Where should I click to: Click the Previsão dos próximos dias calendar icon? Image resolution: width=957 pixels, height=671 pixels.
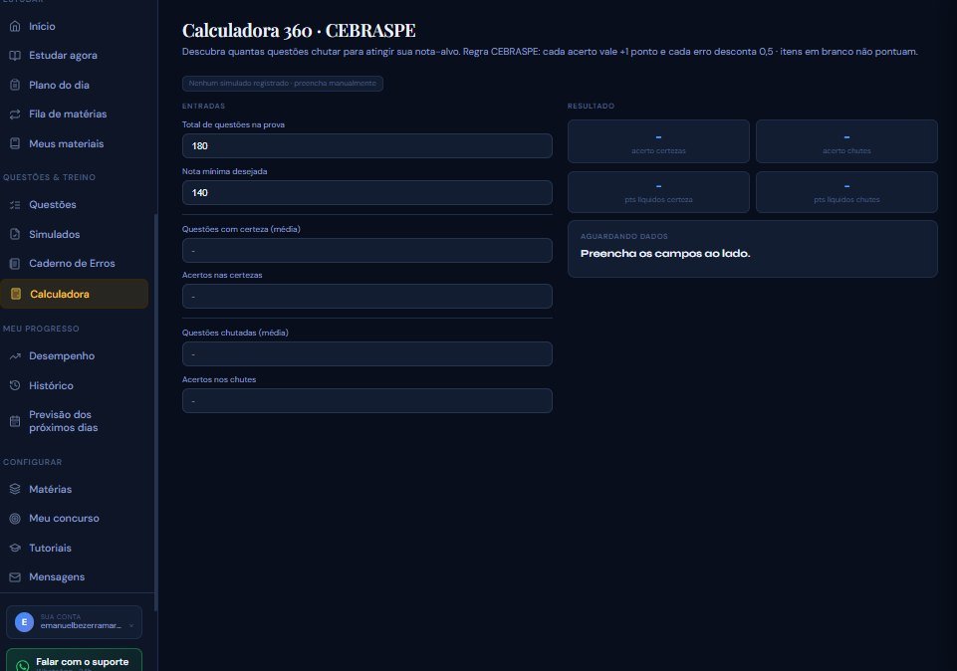click(15, 421)
